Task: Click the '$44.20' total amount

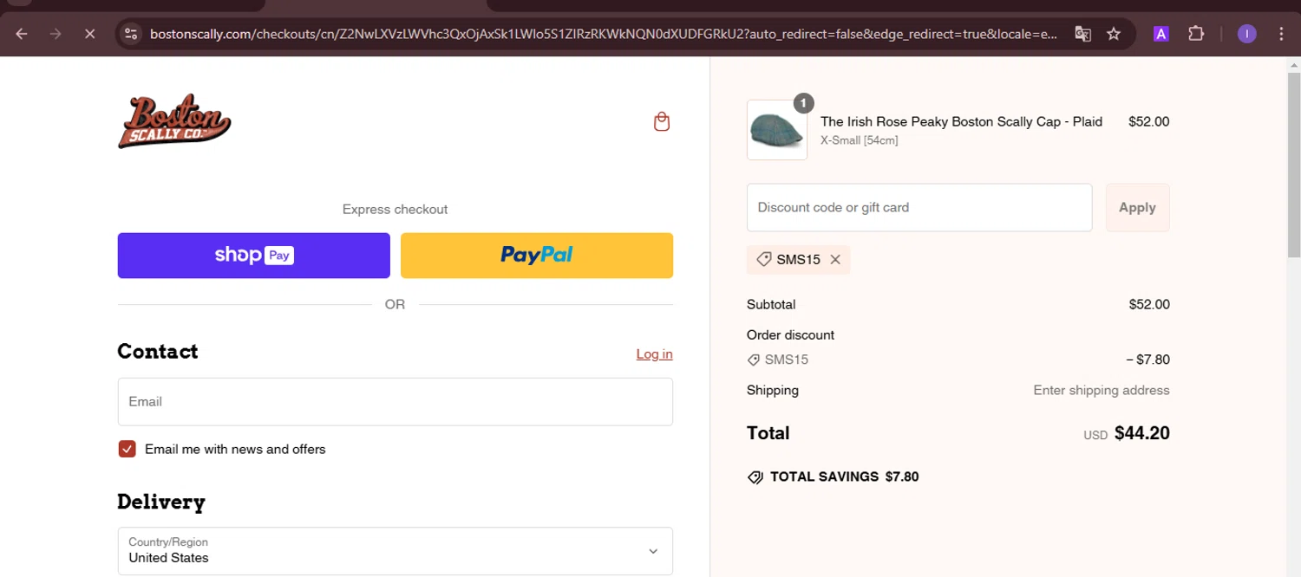Action: [x=1141, y=433]
